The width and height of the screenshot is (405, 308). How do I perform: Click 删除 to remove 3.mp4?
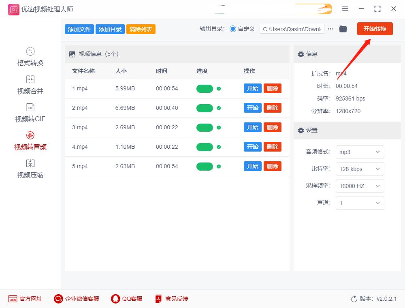(x=273, y=127)
